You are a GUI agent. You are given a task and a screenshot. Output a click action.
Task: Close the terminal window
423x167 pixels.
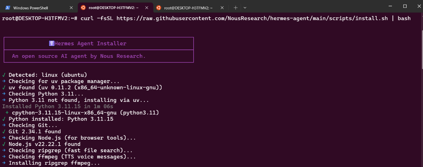click(x=419, y=6)
